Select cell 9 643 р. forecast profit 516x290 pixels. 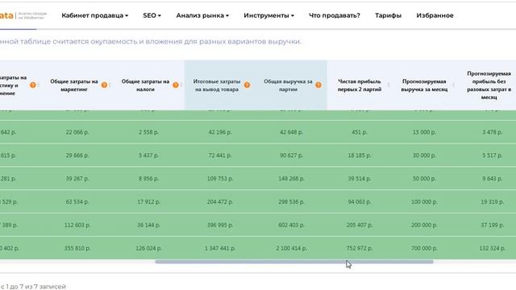pyautogui.click(x=493, y=179)
